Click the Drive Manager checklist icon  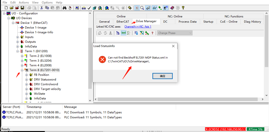coord(129,33)
